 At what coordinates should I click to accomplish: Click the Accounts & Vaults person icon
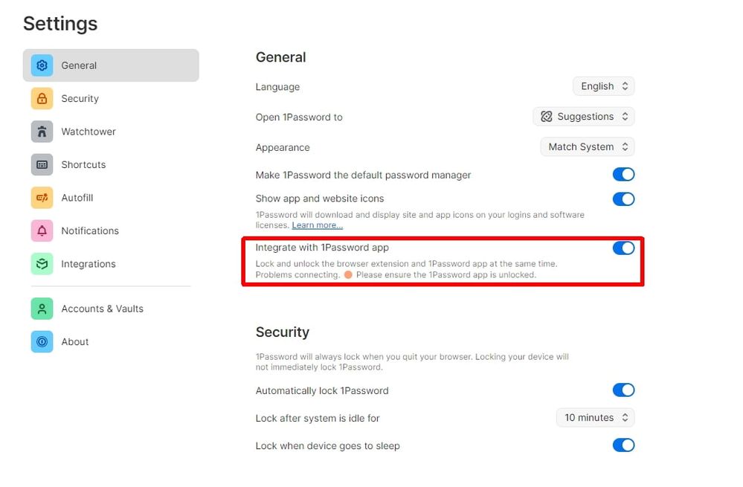pos(42,309)
